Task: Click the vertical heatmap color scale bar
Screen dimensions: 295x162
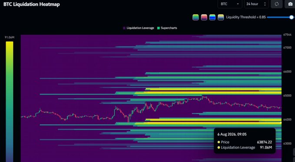Action: (x=10, y=102)
